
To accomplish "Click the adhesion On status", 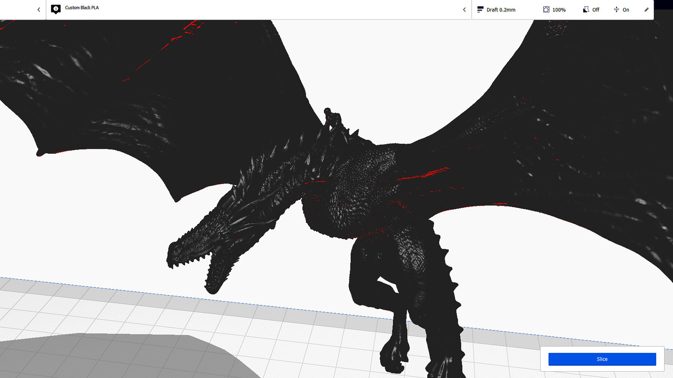I will coord(626,10).
